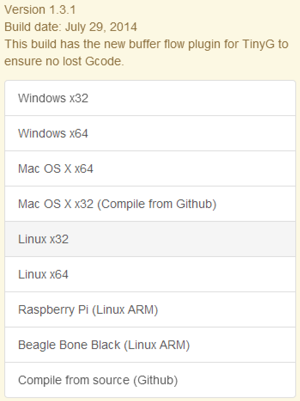This screenshot has height=401, width=300.
Task: Click '(Linux ARM)' beside Beagle Bone Black
Action: (156, 345)
